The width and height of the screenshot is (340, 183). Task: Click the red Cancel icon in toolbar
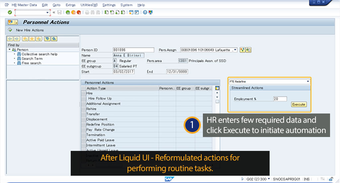pos(79,12)
